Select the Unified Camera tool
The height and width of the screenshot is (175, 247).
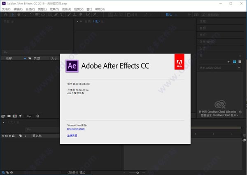pyautogui.click(x=37, y=15)
